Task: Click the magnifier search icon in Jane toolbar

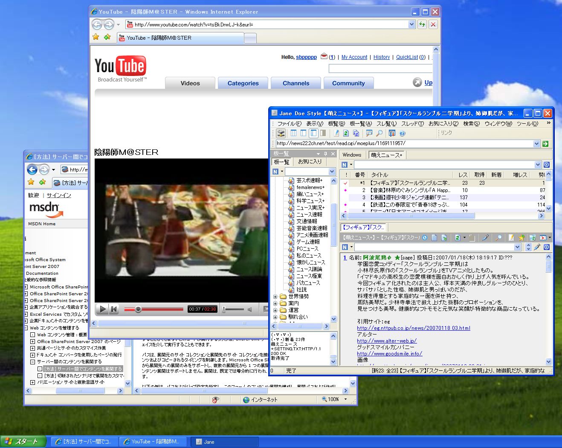Action: [x=379, y=133]
